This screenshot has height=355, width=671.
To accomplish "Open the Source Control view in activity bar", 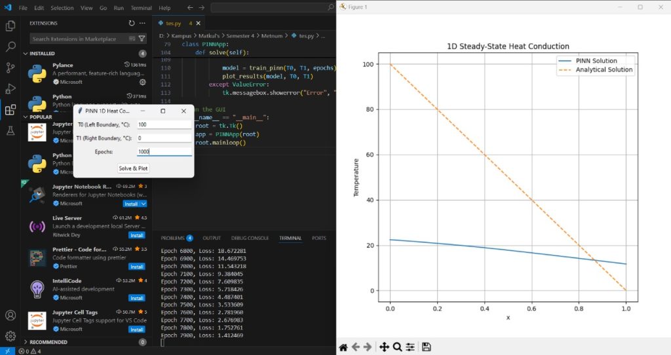I will (10, 67).
